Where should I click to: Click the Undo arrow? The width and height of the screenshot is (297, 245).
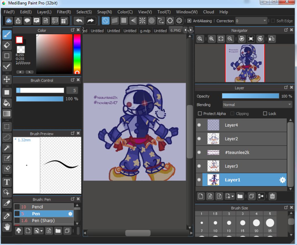pos(79,21)
